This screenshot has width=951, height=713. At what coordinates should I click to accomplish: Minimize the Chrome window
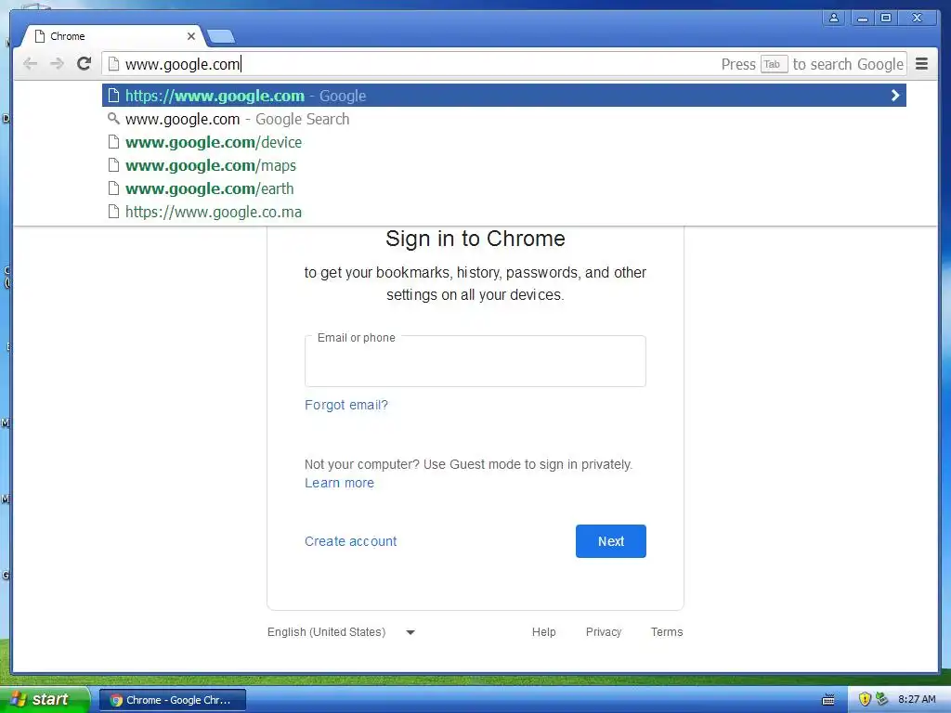[862, 18]
